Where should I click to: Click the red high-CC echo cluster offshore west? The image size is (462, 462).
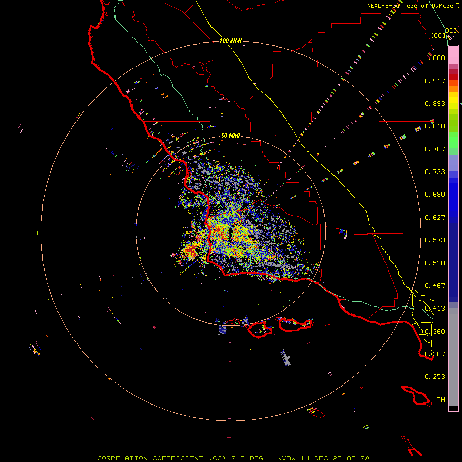pyautogui.click(x=191, y=251)
